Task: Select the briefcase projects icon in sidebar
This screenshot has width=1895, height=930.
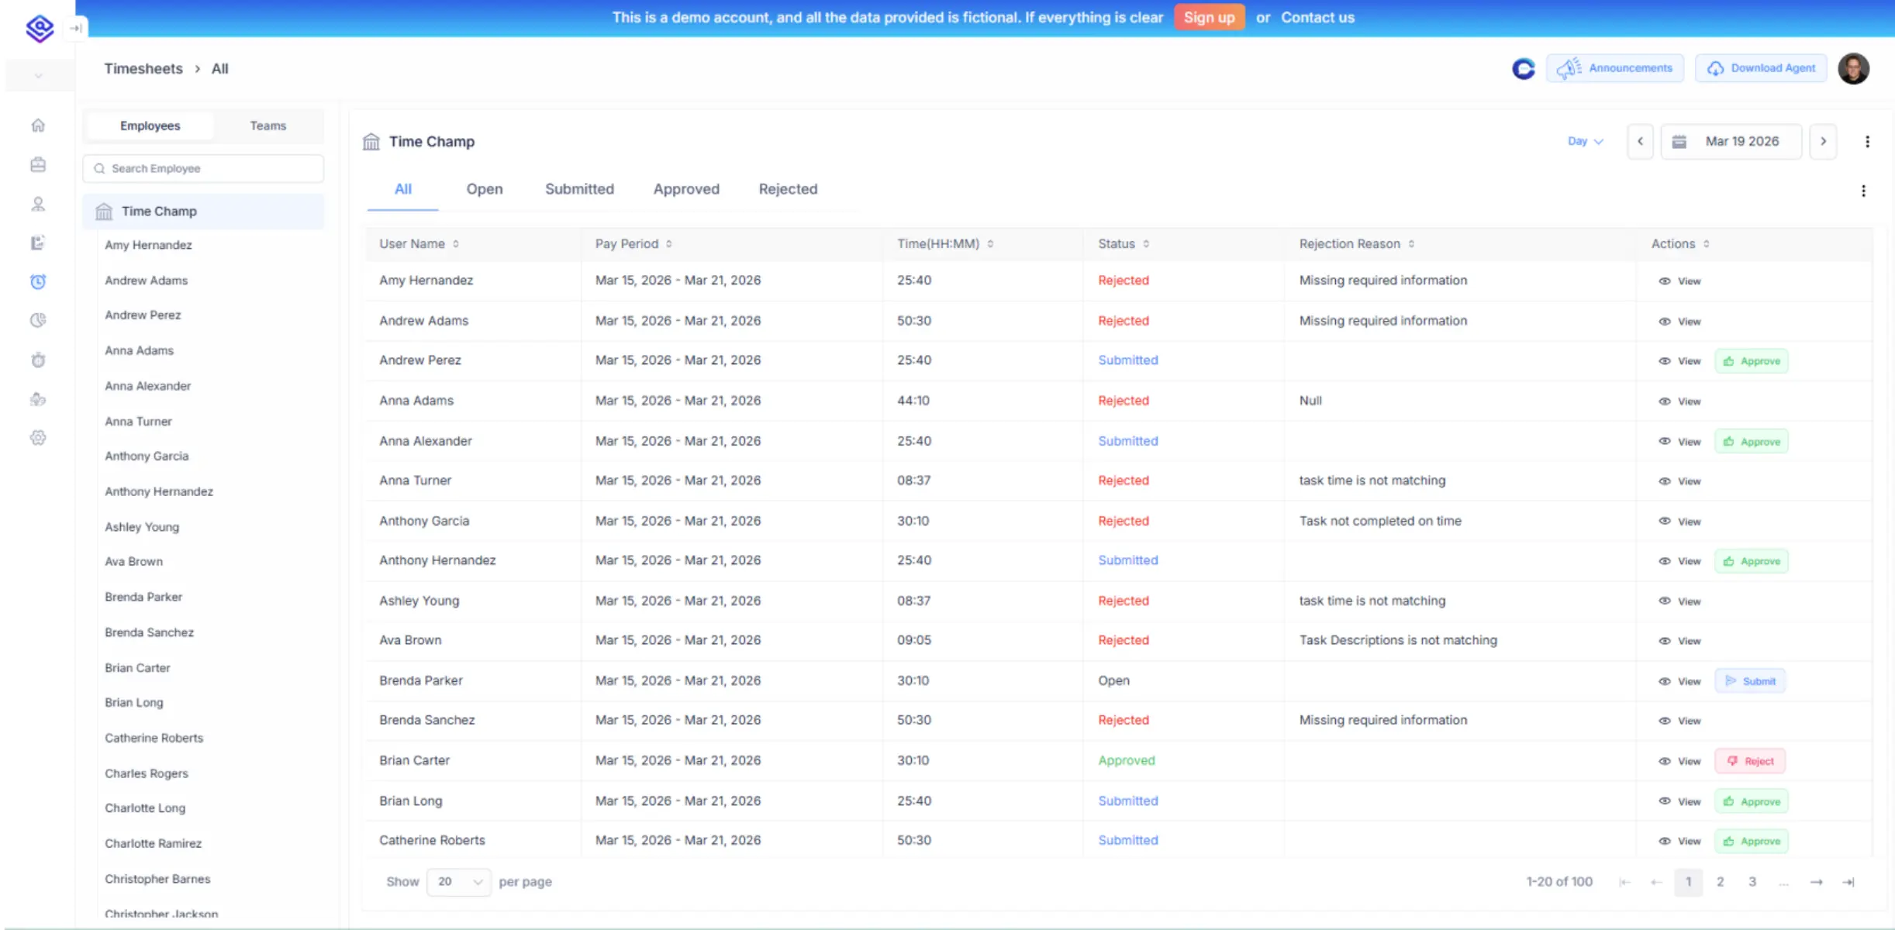Action: click(x=38, y=164)
